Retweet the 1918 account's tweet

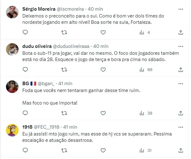[x=64, y=151]
